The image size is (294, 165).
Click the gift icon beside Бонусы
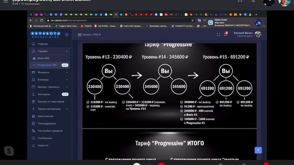34,102
